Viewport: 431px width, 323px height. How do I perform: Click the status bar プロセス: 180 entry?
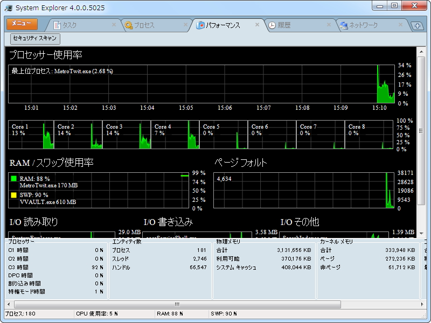coord(20,313)
